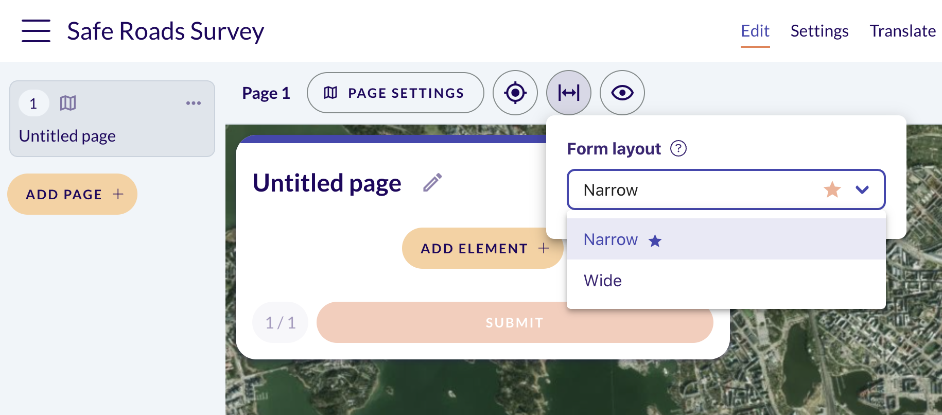Screen dimensions: 942x415
Task: Click the Submit button
Action: click(515, 322)
